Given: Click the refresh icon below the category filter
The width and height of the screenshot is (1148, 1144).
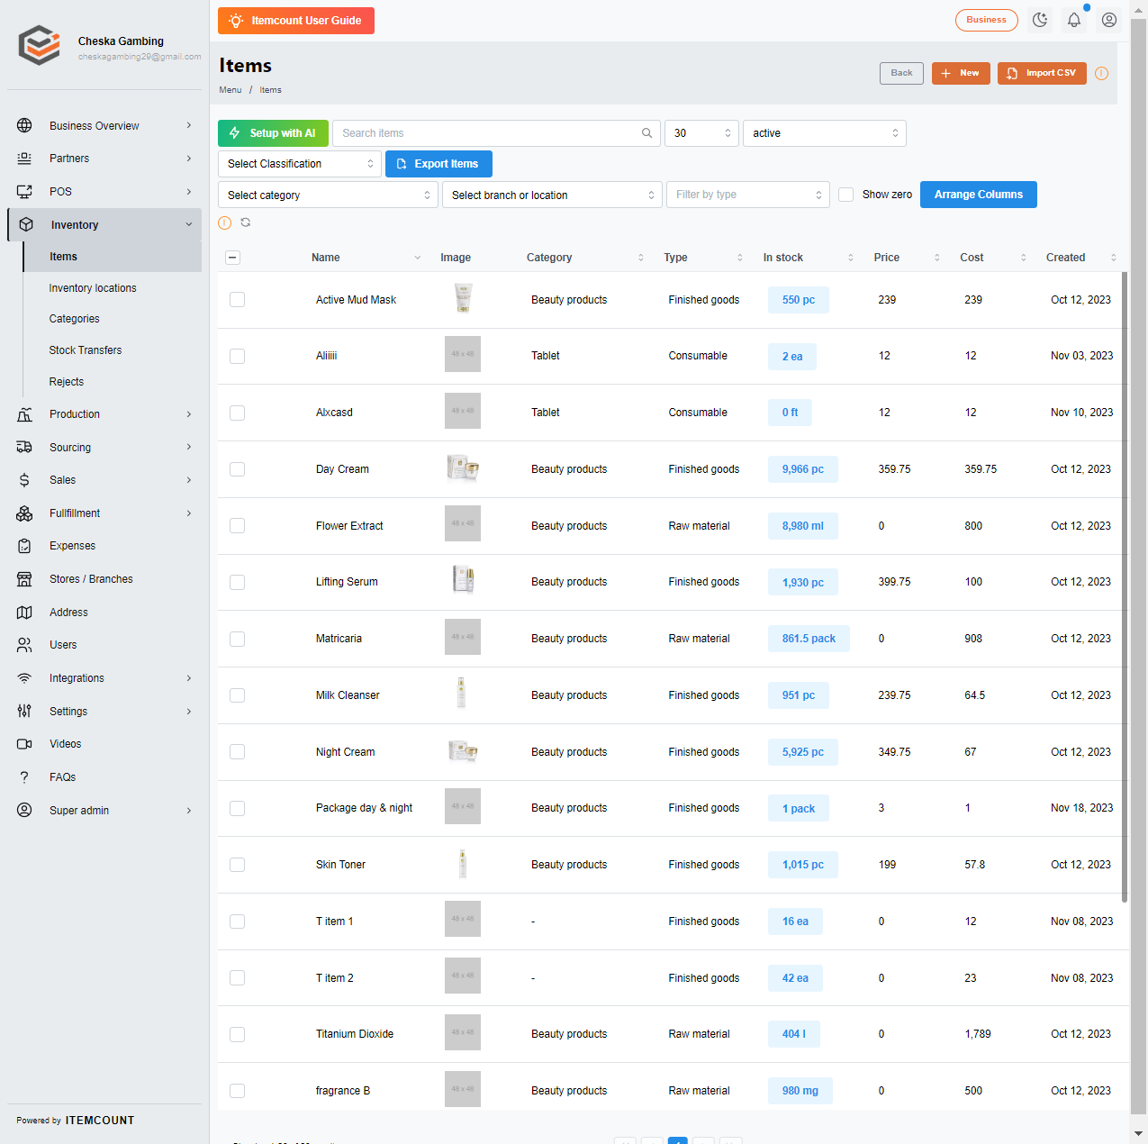Looking at the screenshot, I should click(245, 222).
